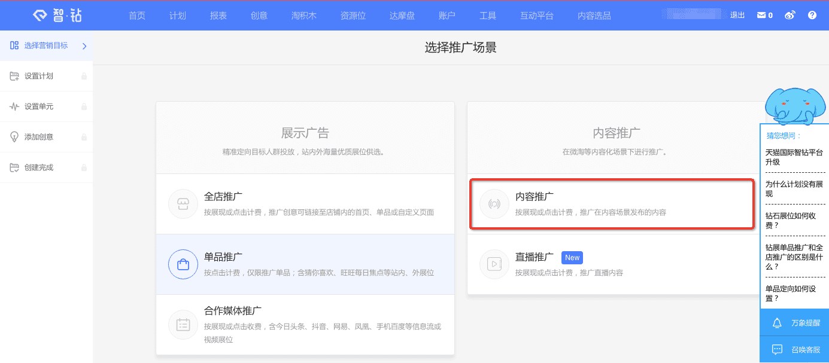829x363 pixels.
Task: Click the lightbulb icon next to 添加创意
Action: 13,136
